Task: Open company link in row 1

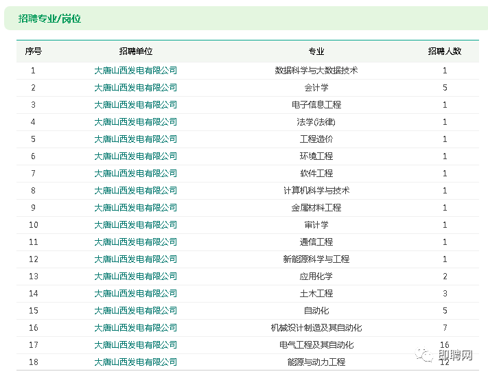Action: [x=136, y=71]
